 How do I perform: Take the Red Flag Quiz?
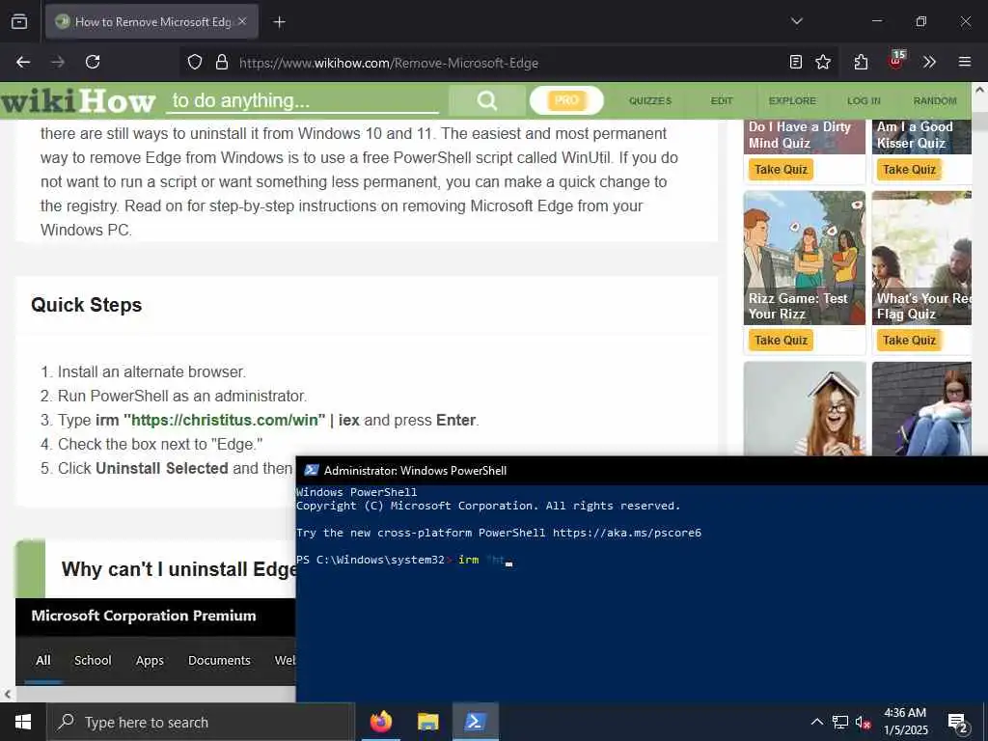[x=909, y=341]
